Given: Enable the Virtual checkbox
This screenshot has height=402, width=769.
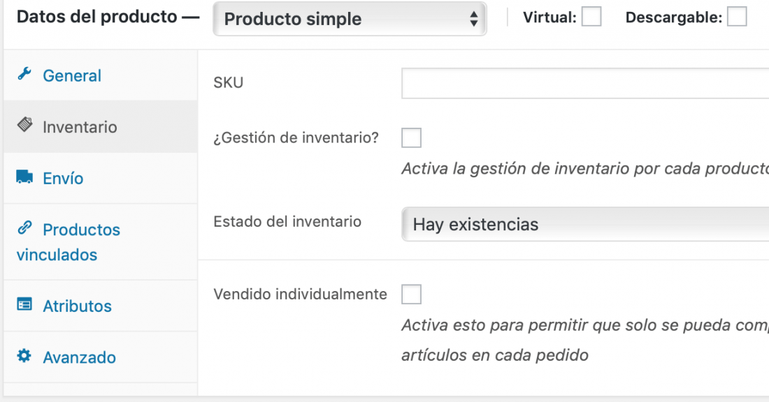Looking at the screenshot, I should coord(591,17).
